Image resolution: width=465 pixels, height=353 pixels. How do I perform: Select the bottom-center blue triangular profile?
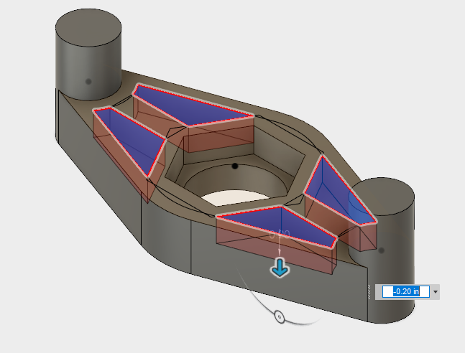coord(280,222)
